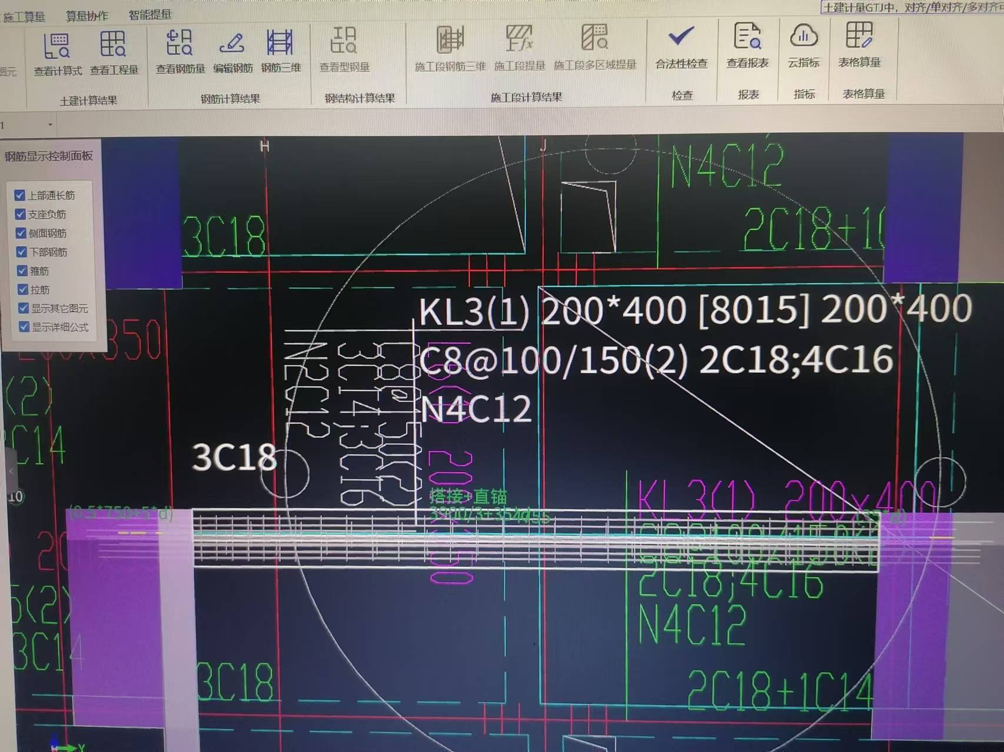The height and width of the screenshot is (752, 1004).
Task: Run 合法性检查 check
Action: coord(681,47)
